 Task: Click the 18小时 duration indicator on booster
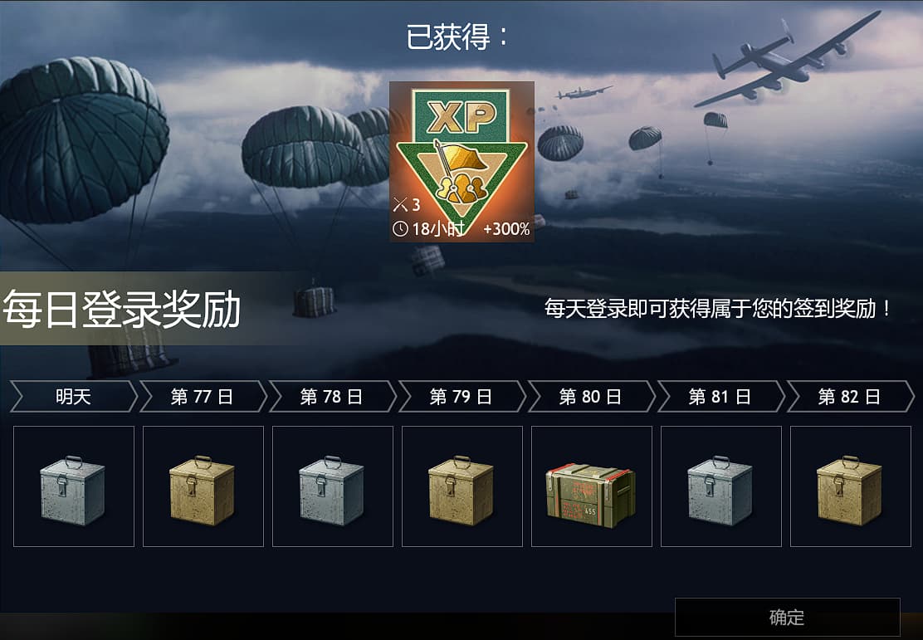429,228
